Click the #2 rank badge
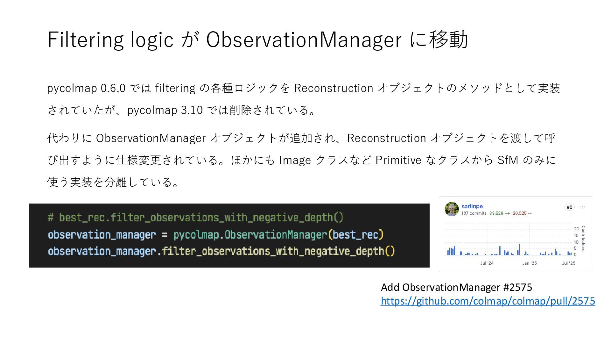 (x=569, y=207)
